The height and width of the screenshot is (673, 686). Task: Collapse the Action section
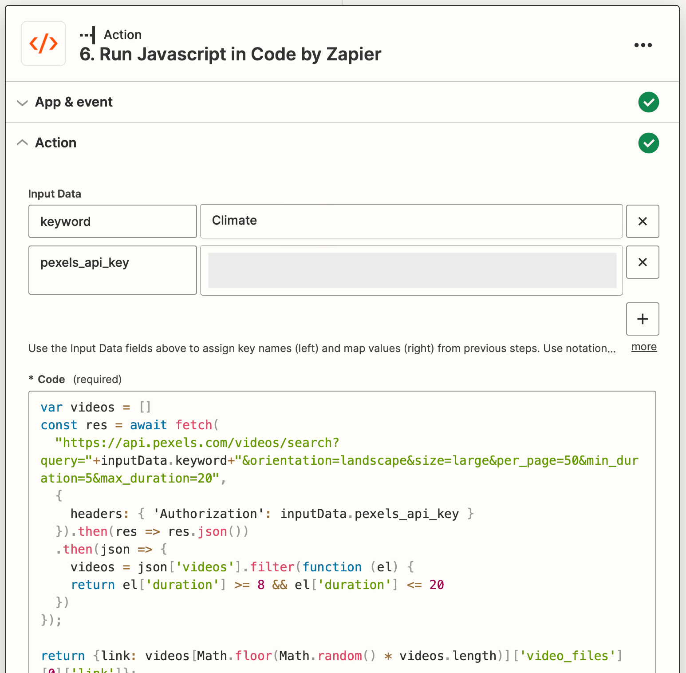(x=22, y=143)
